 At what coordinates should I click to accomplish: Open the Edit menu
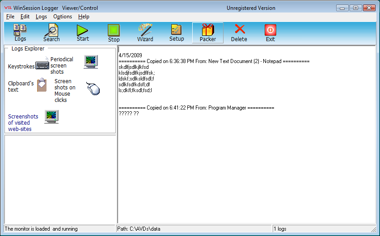pos(25,17)
